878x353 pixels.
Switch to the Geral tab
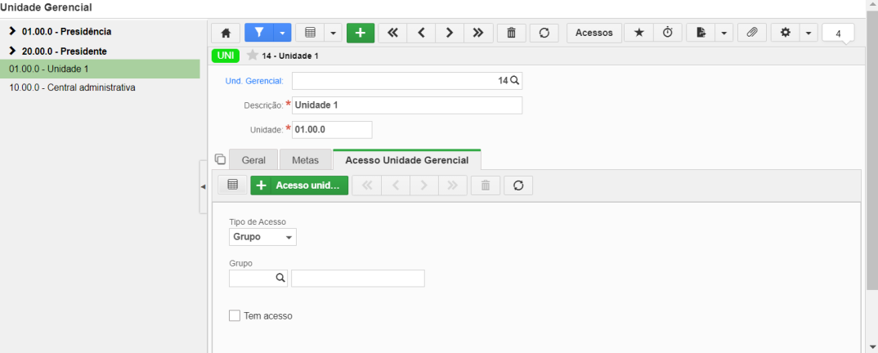point(253,160)
